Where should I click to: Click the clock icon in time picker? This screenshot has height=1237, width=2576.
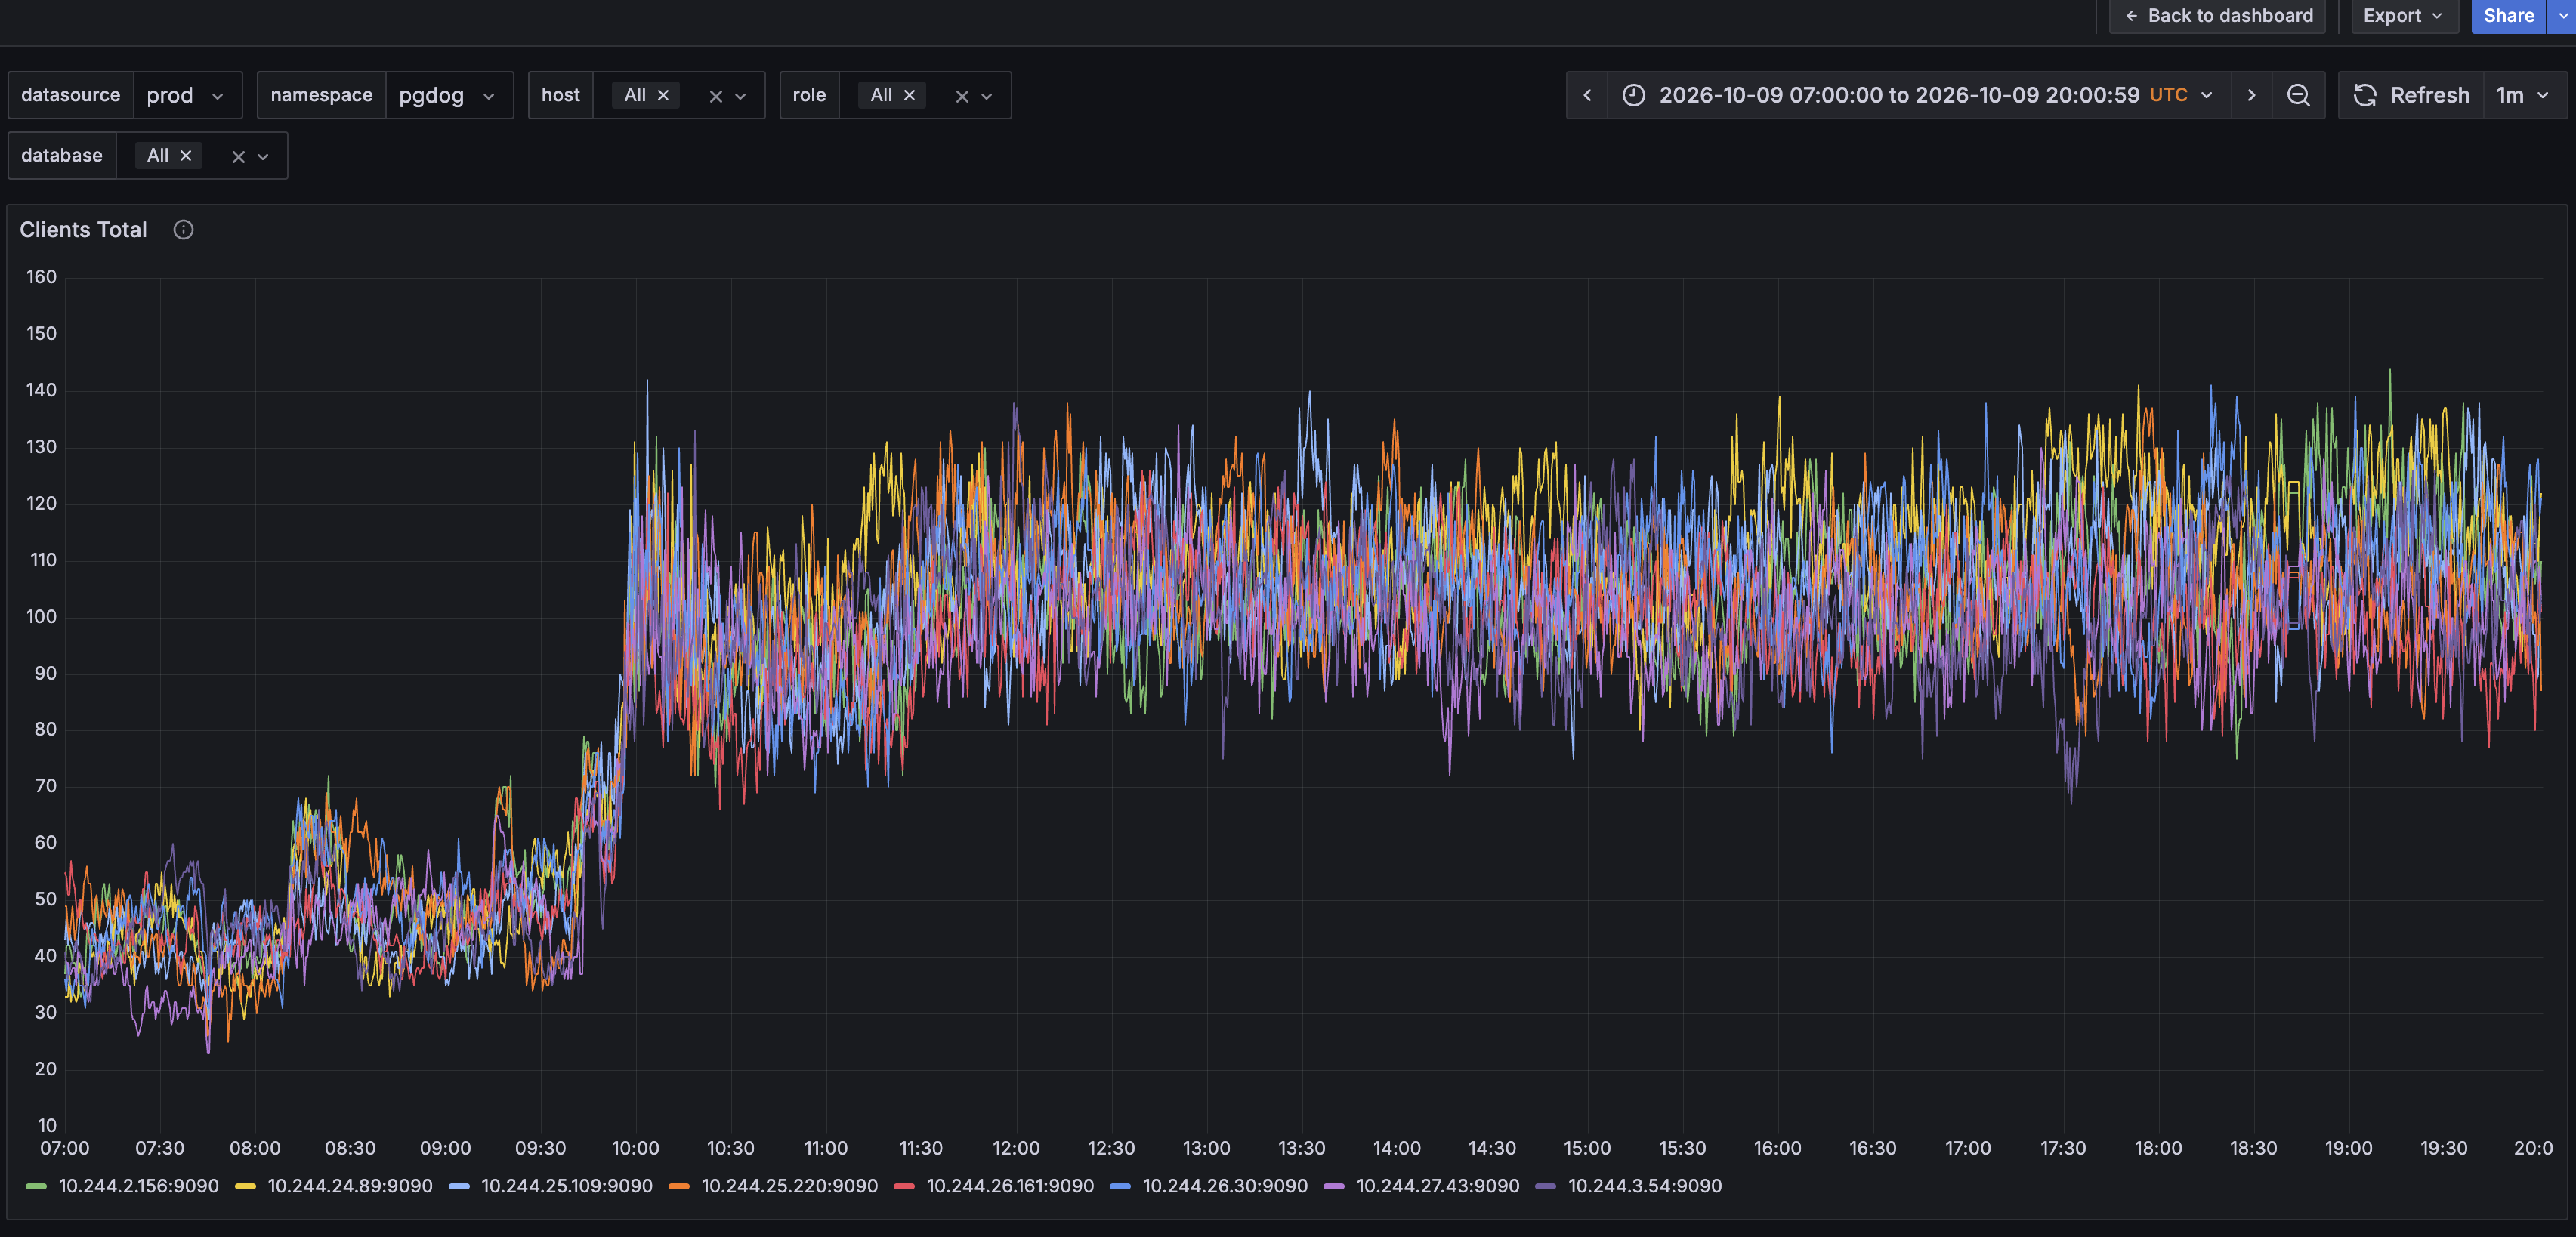pyautogui.click(x=1633, y=95)
